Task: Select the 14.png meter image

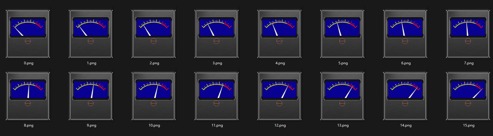Action: pos(405,96)
